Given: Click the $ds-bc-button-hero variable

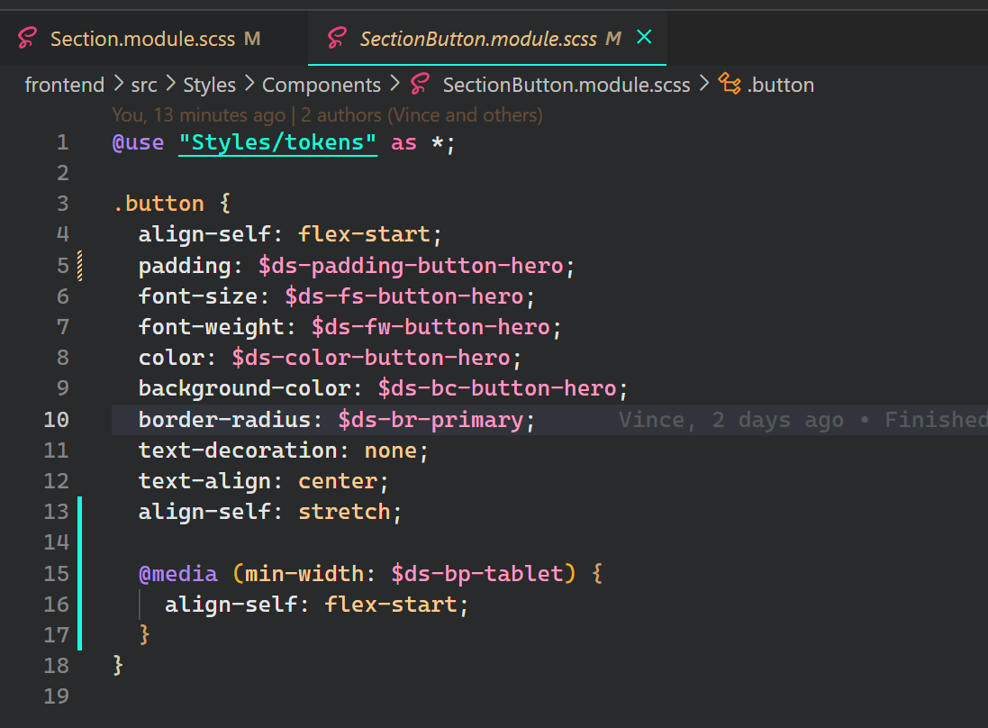Looking at the screenshot, I should click(x=497, y=388).
